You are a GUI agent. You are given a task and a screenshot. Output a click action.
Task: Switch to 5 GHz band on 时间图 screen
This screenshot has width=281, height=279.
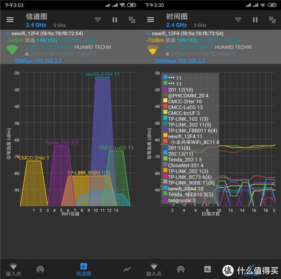coord(200,25)
